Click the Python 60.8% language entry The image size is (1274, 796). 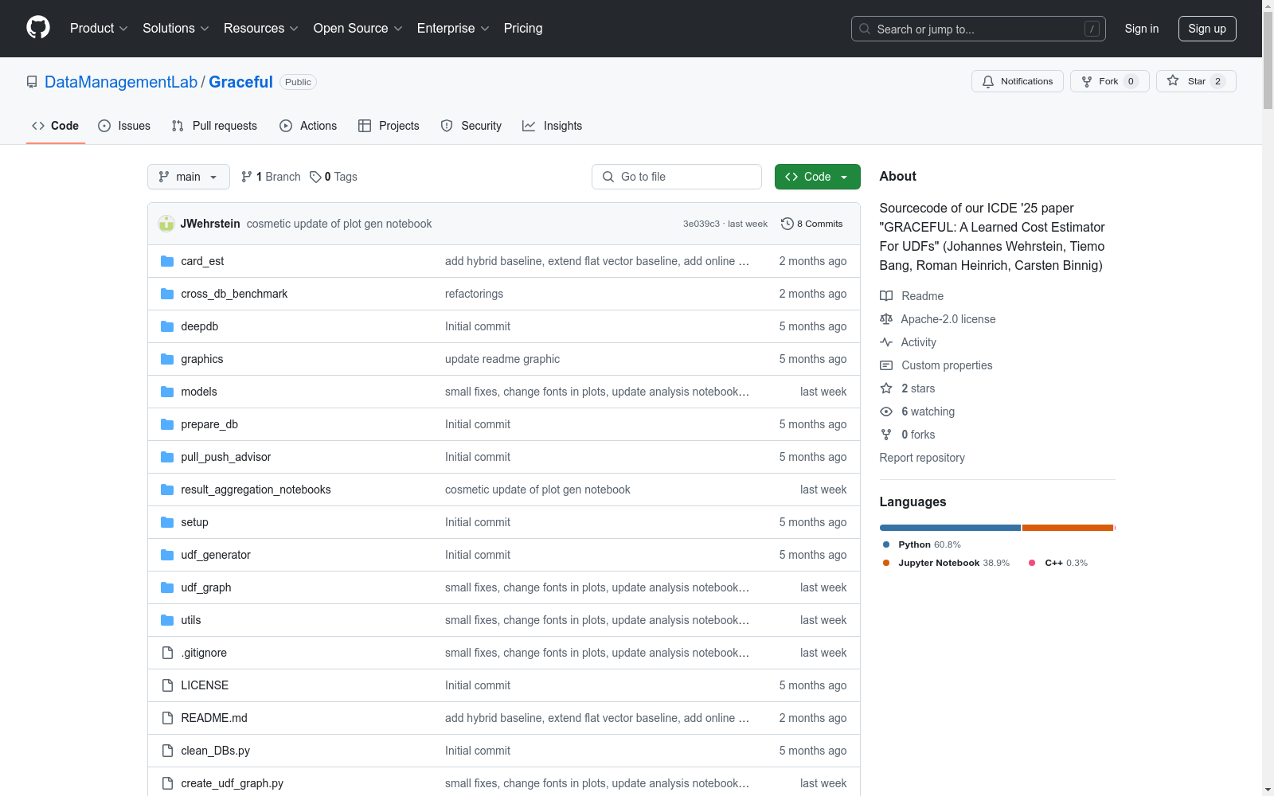click(921, 544)
